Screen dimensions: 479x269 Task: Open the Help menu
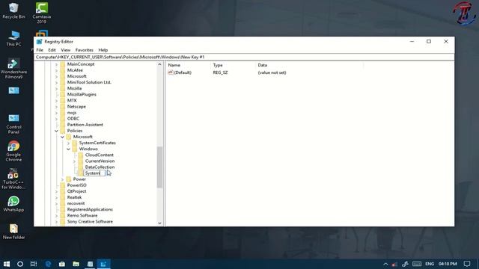click(x=103, y=50)
